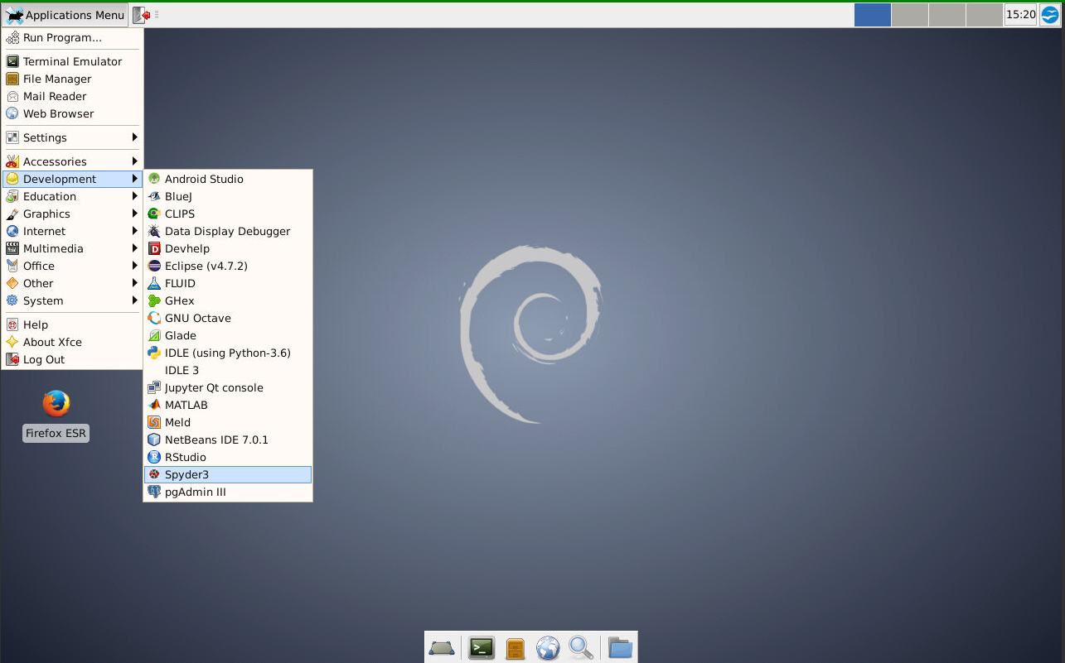This screenshot has height=663, width=1065.
Task: Open Mail Reader from menu
Action: pyautogui.click(x=72, y=96)
